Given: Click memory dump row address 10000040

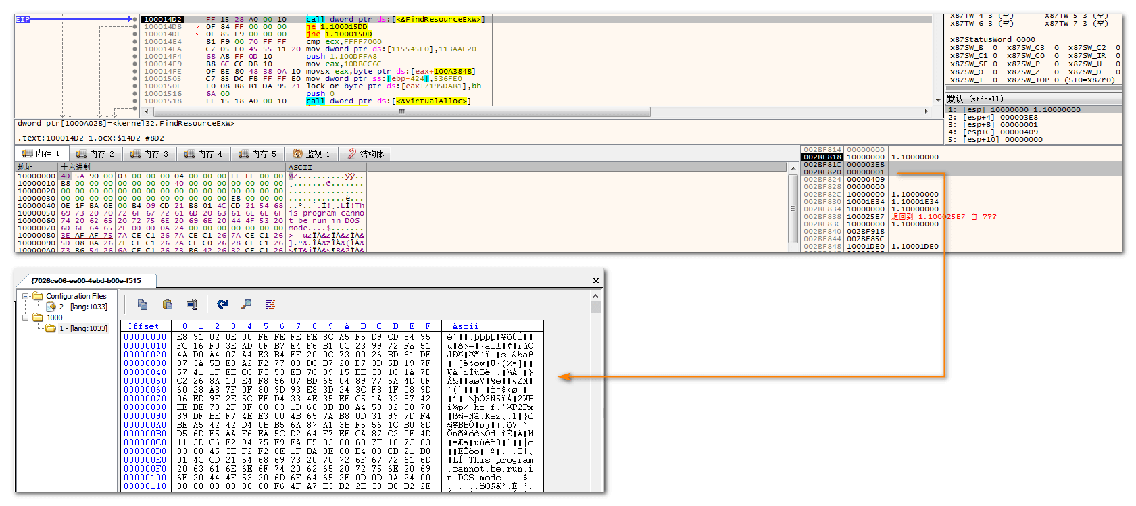Looking at the screenshot, I should tap(36, 205).
